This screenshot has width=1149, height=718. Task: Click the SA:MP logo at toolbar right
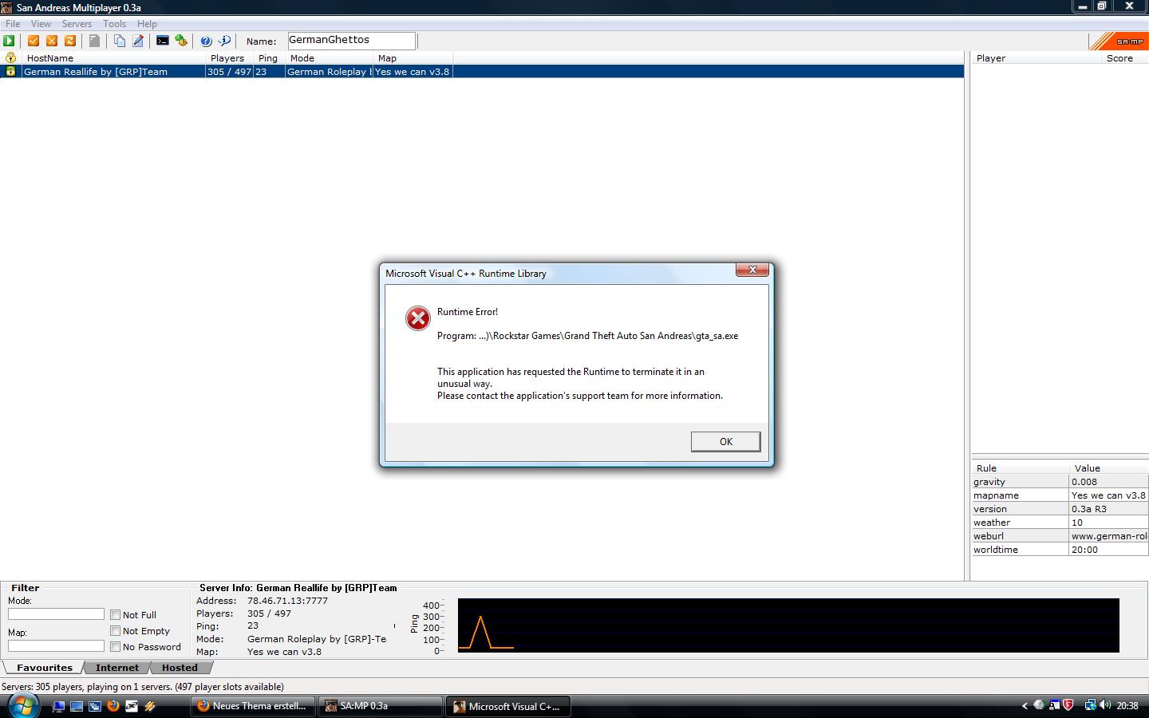1117,41
